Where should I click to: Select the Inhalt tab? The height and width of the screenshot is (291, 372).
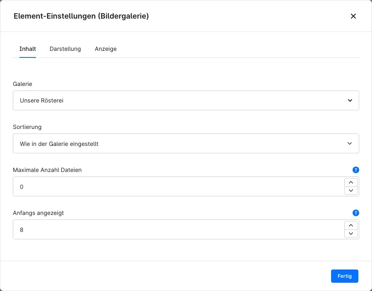(28, 49)
